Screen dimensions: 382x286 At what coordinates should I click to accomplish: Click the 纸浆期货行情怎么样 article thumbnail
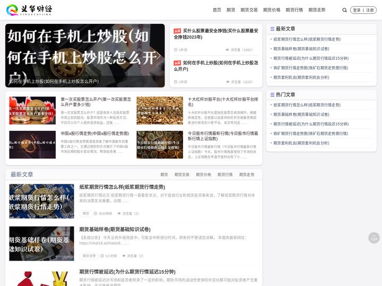click(x=42, y=201)
